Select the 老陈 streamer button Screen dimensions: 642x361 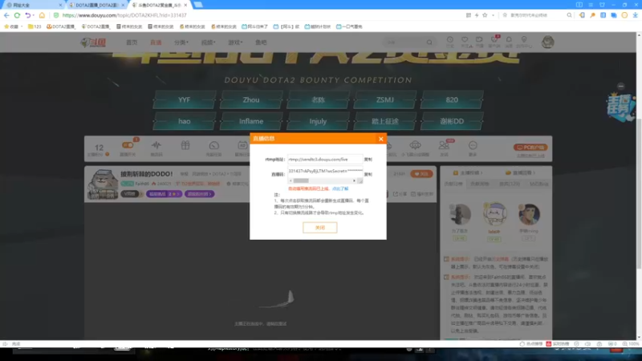[318, 99]
